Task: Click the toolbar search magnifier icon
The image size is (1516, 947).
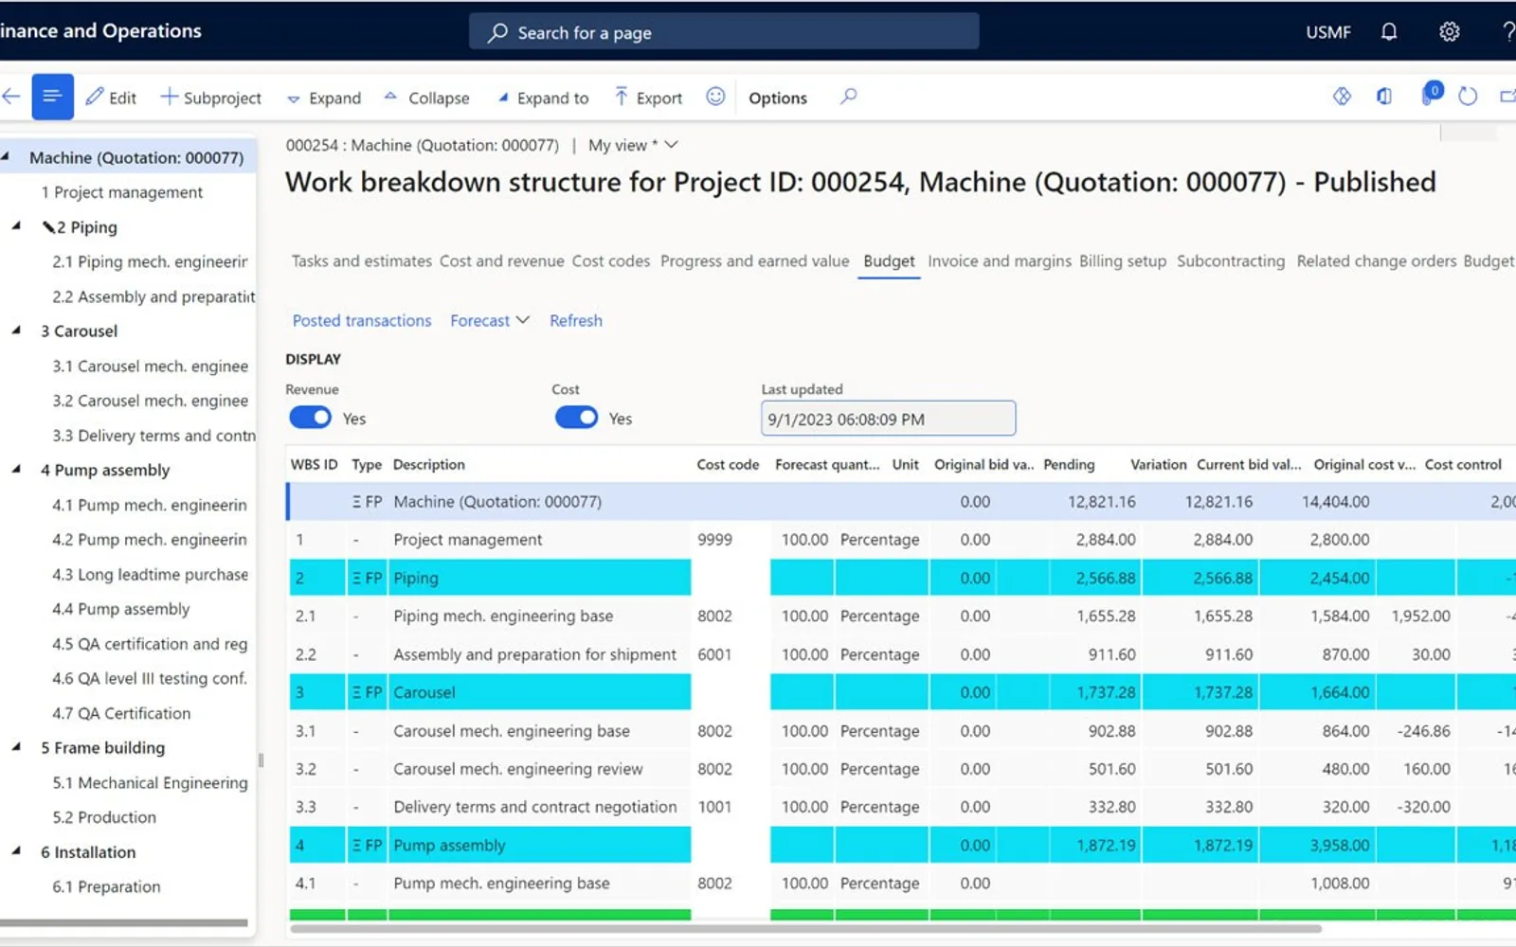Action: point(848,97)
